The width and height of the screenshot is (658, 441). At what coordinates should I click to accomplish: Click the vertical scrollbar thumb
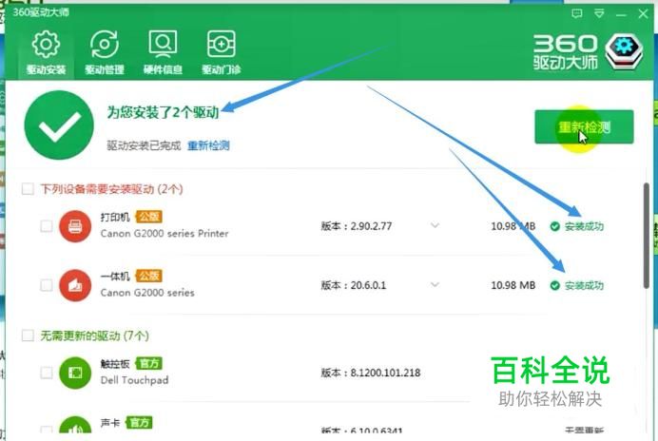tap(647, 236)
